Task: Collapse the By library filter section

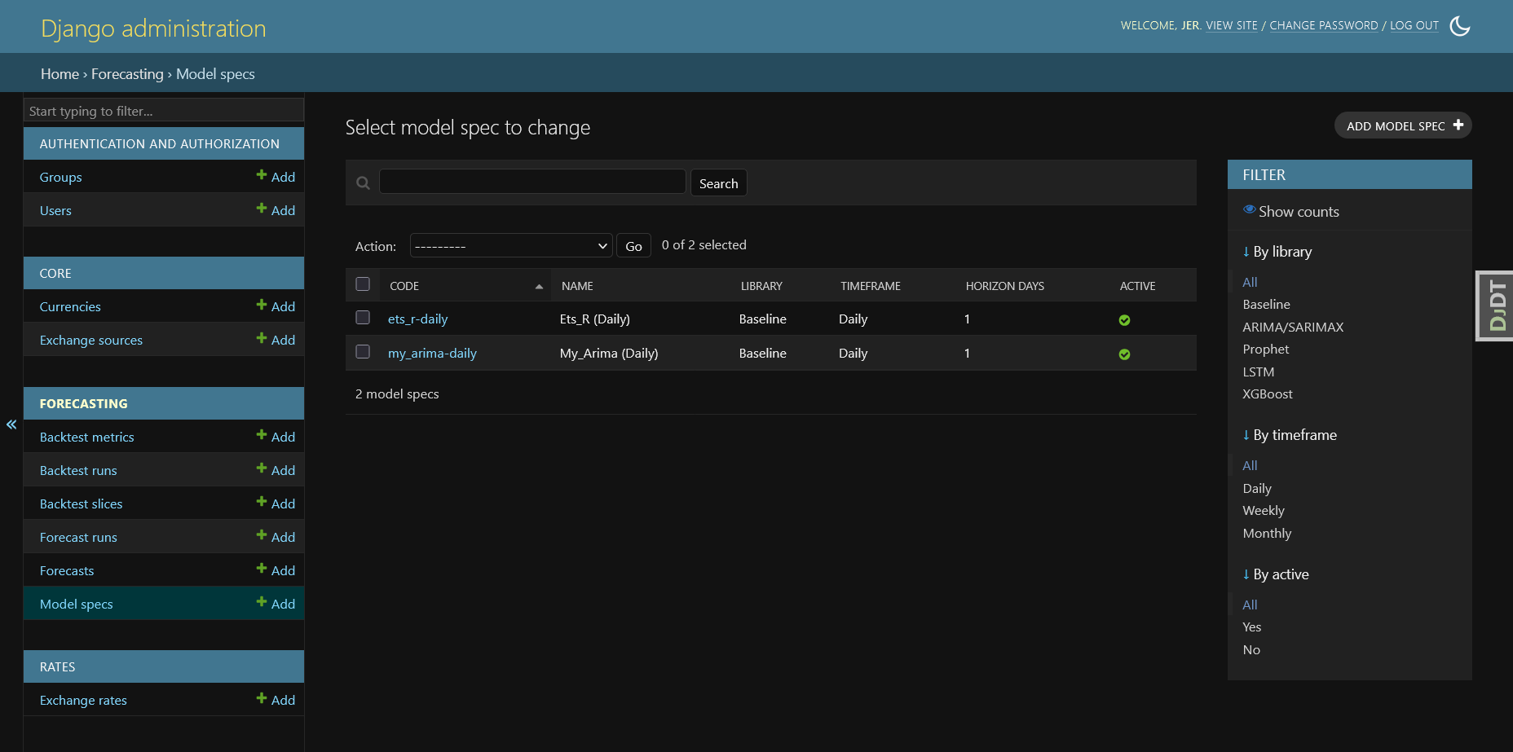Action: (x=1246, y=251)
